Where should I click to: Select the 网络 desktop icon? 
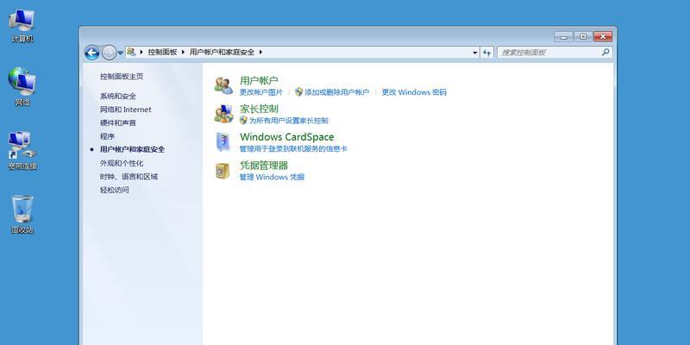22,87
